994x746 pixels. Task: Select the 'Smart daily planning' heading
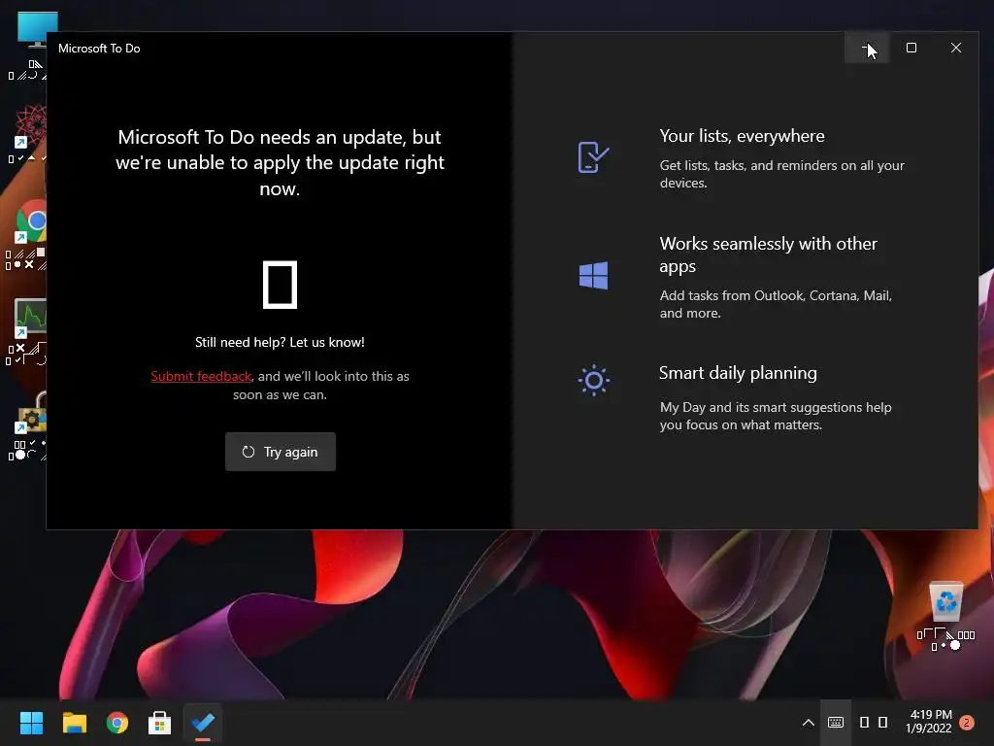coord(738,373)
